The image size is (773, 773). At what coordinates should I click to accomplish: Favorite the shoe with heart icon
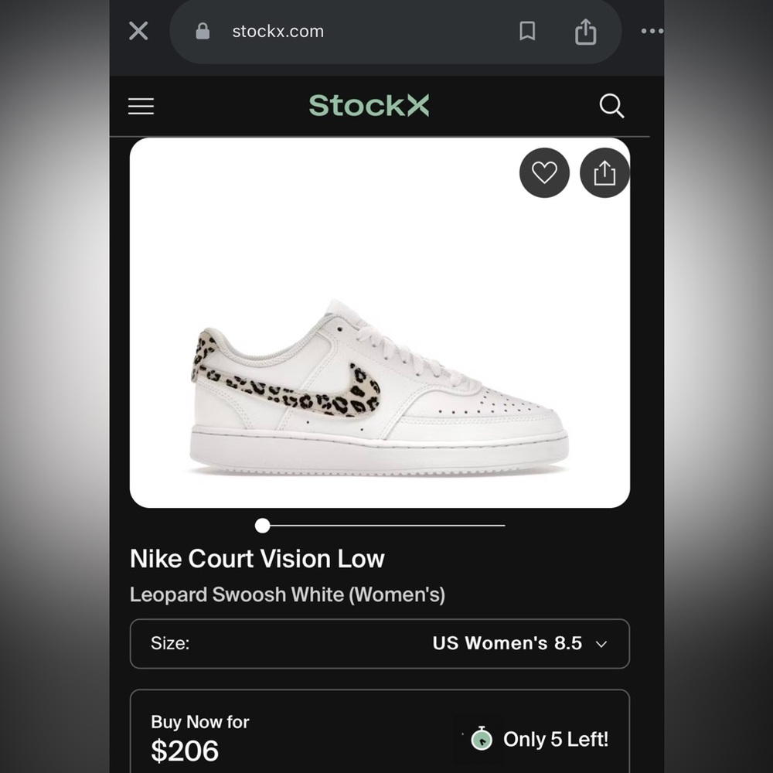click(x=544, y=173)
